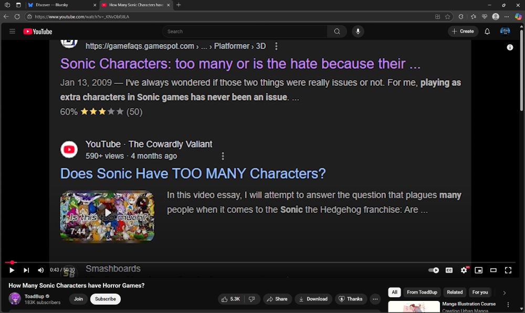The height and width of the screenshot is (313, 525).
Task: Go back in browser
Action: coord(6,16)
